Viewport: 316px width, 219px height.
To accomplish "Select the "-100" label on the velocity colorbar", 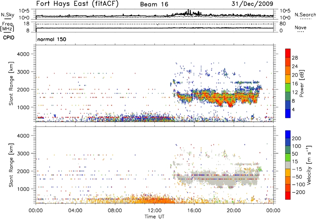I will click(299, 185).
